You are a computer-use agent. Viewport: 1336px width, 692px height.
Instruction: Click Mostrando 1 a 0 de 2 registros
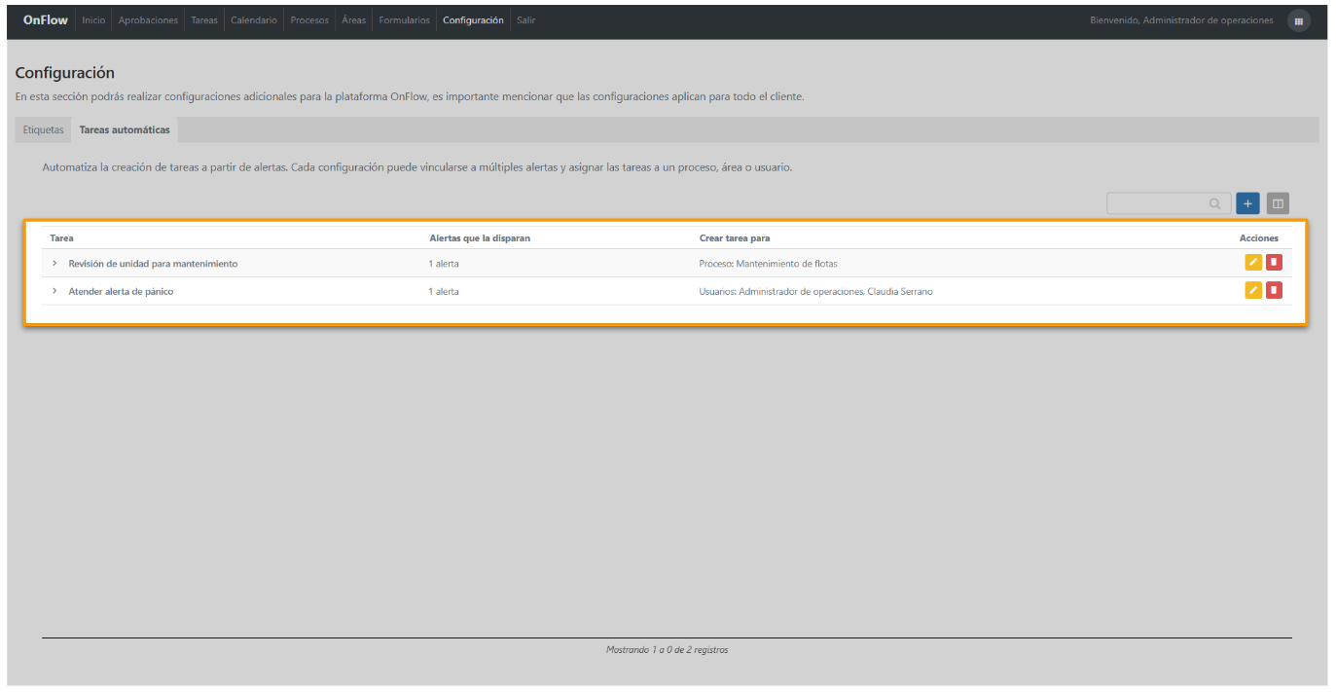[x=667, y=650]
